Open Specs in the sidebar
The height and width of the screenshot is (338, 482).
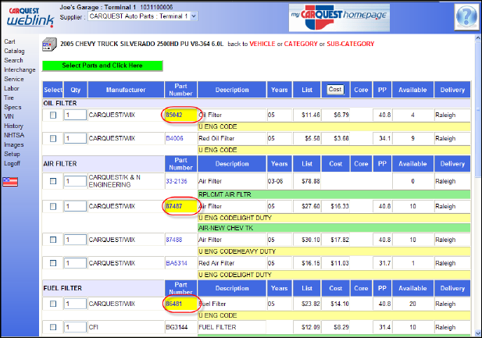pos(12,107)
